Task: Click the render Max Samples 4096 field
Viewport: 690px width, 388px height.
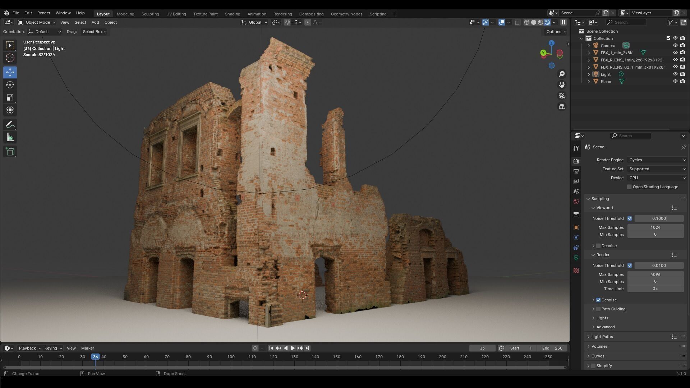Action: (x=655, y=274)
